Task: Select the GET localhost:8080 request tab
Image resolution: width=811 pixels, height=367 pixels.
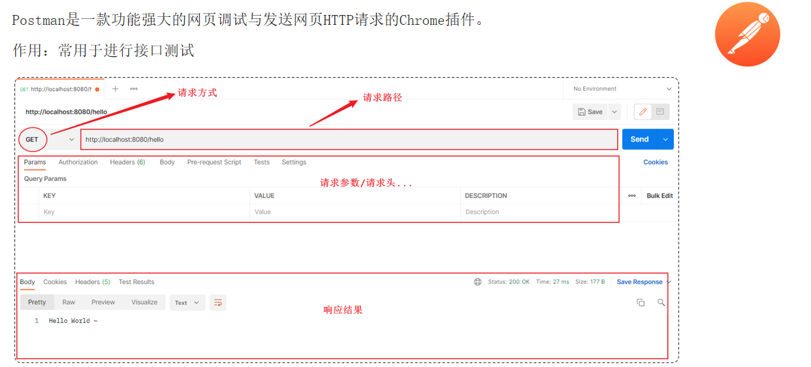Action: click(x=59, y=89)
